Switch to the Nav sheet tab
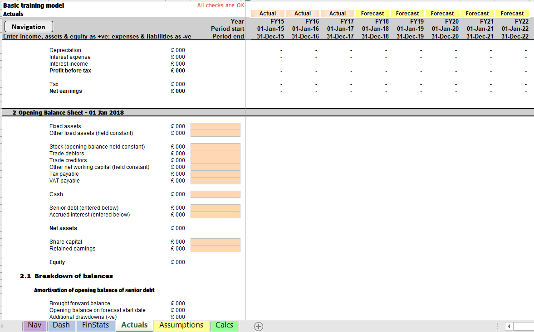This screenshot has height=332, width=534. [x=34, y=326]
